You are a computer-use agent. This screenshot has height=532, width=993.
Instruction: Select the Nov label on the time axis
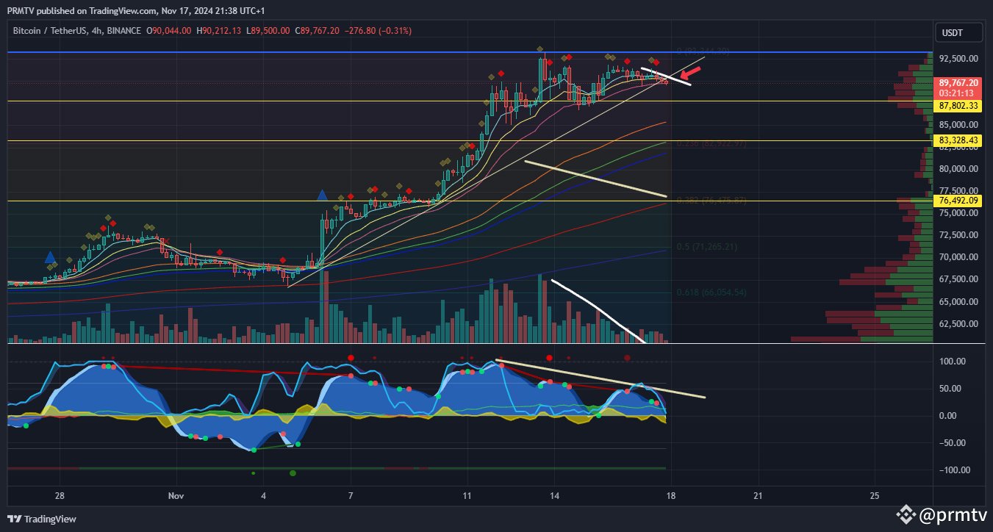176,495
